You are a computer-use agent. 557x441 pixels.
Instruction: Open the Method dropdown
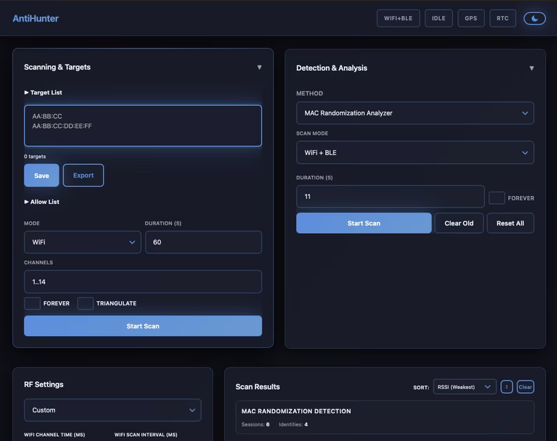[x=415, y=113]
